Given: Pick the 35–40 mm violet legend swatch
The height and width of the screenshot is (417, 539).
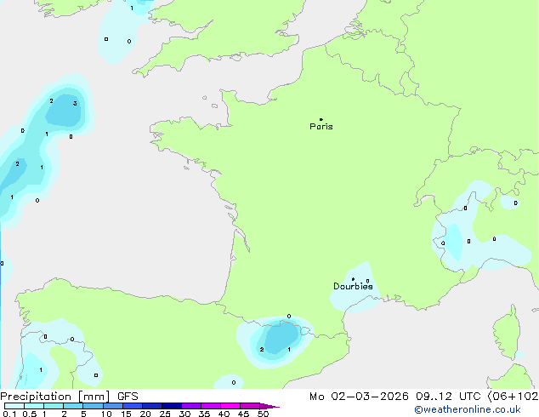Looking at the screenshot, I should click(210, 406).
